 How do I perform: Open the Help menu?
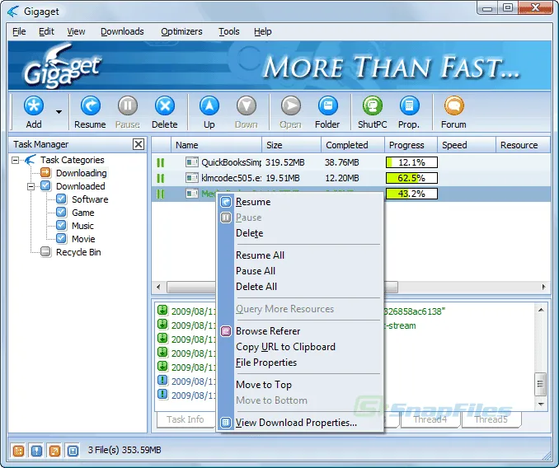pos(263,31)
